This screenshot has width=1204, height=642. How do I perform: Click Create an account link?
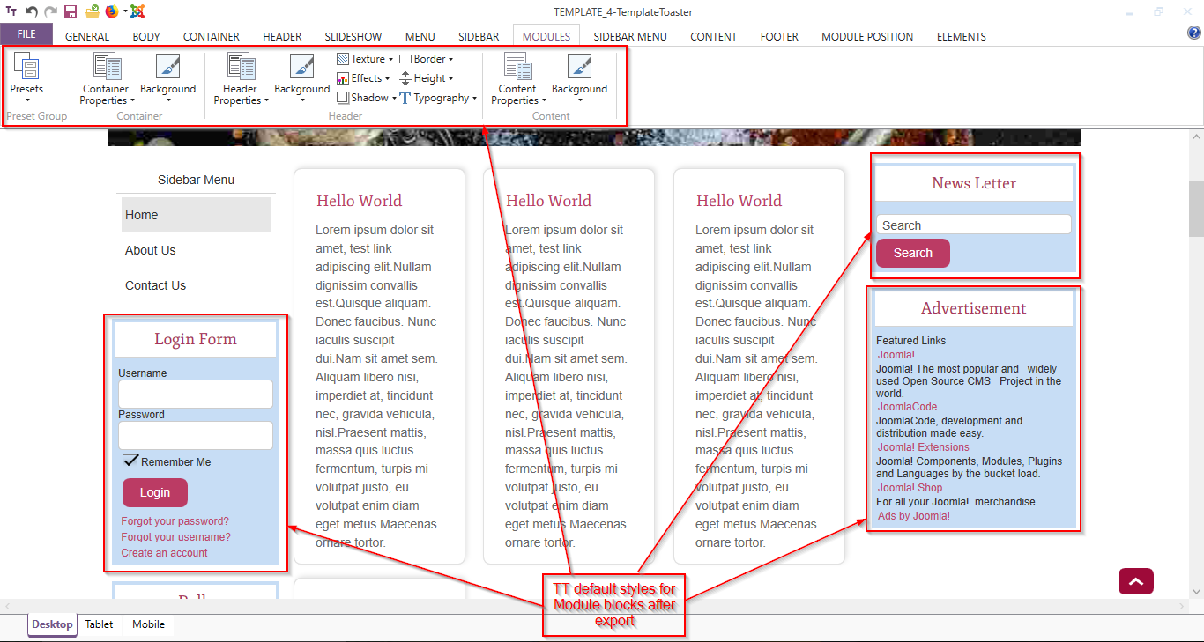[165, 553]
